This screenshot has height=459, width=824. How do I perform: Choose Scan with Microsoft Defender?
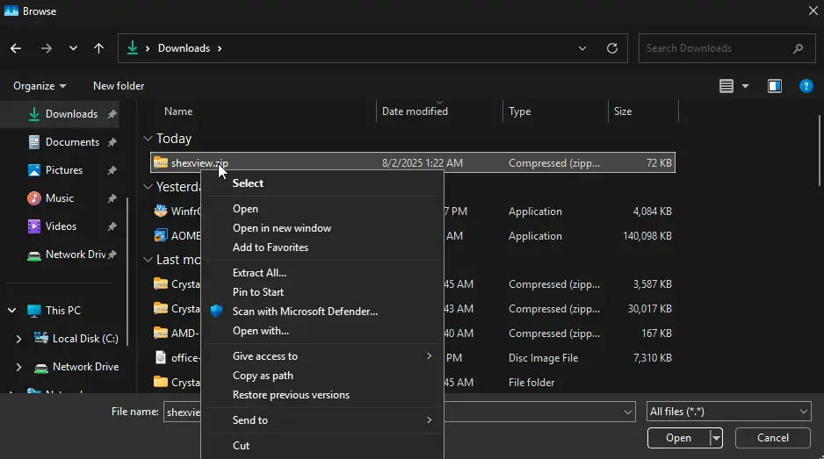click(x=304, y=312)
